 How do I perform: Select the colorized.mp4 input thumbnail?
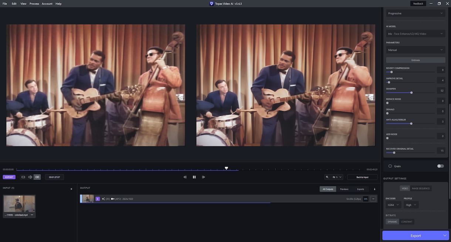19,204
